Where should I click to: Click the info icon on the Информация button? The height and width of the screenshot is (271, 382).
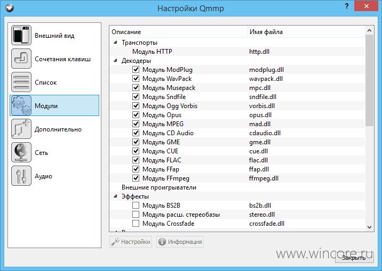point(162,242)
